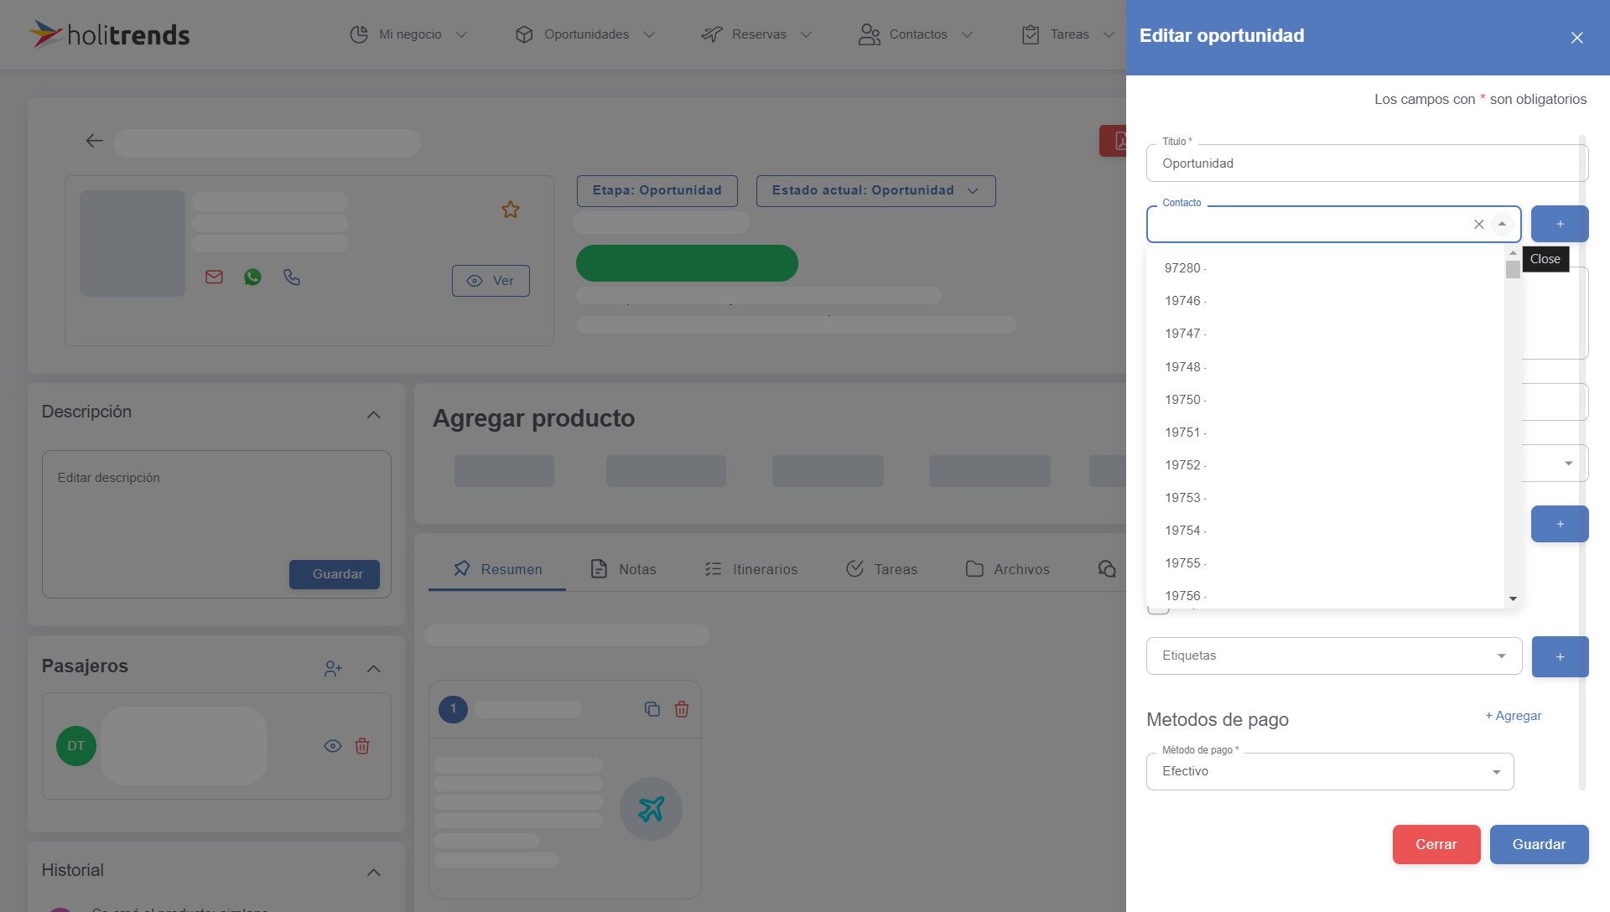Click the Reservas navigation icon

tap(714, 34)
